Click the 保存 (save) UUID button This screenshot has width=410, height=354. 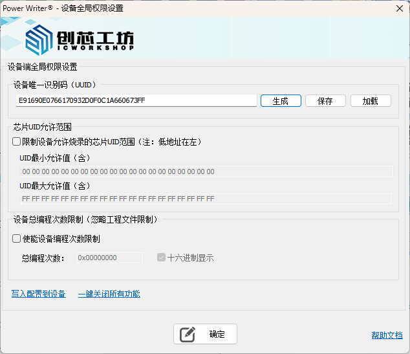(325, 101)
